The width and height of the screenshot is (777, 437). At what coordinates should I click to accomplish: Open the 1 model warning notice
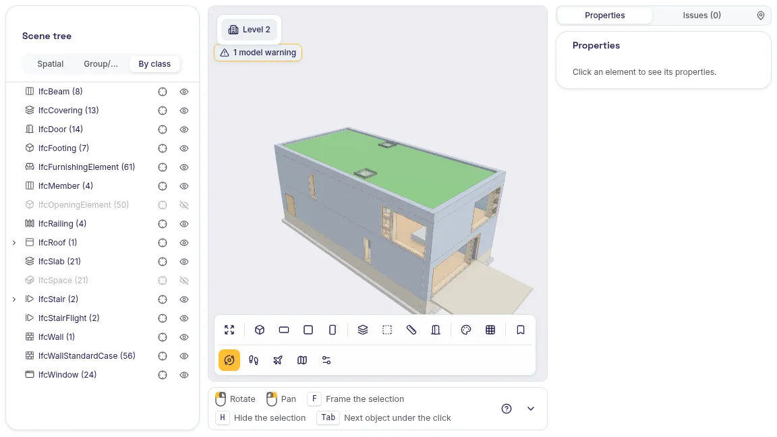click(258, 53)
